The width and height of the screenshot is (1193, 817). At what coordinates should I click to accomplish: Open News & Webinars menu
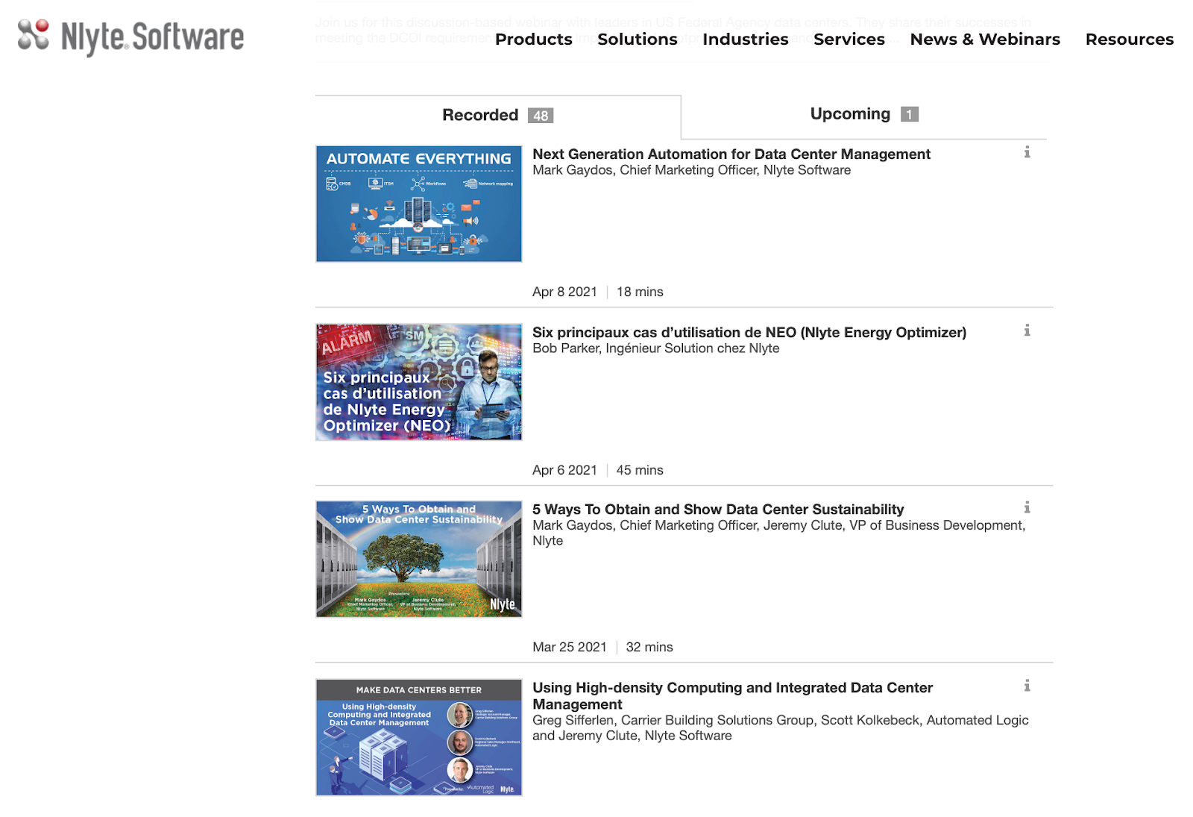(985, 39)
